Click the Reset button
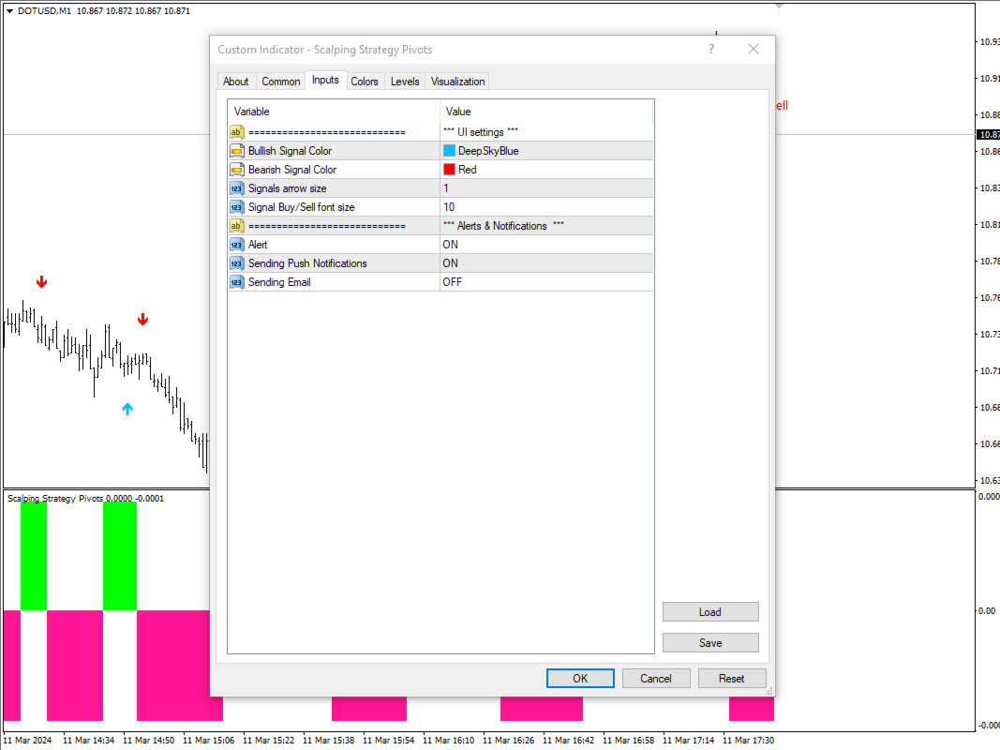 pos(732,679)
